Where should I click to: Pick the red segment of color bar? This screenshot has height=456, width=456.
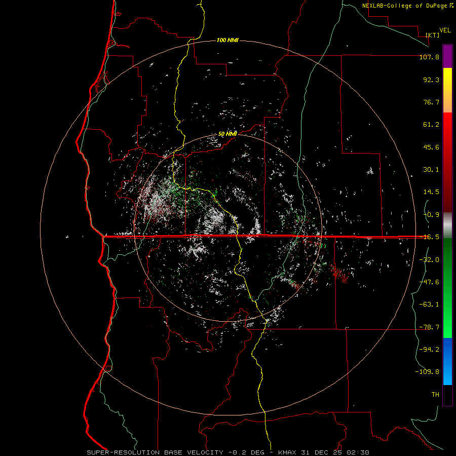(447, 162)
